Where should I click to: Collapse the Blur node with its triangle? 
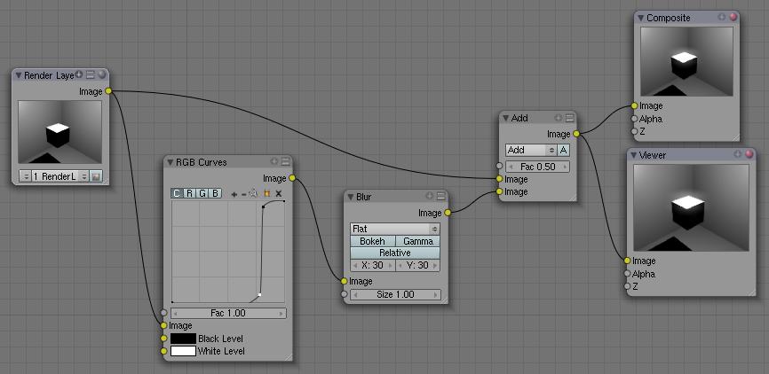[350, 197]
